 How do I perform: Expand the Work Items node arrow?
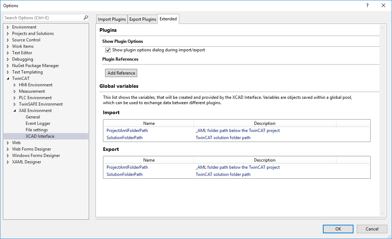pyautogui.click(x=8, y=46)
